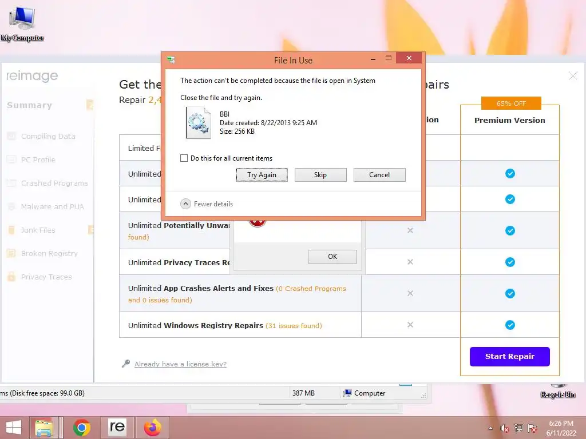Open Junk Files section

38,230
